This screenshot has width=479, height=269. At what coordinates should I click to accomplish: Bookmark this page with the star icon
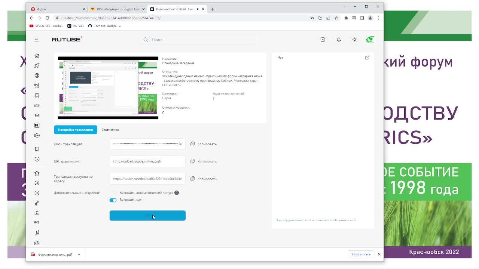(336, 18)
